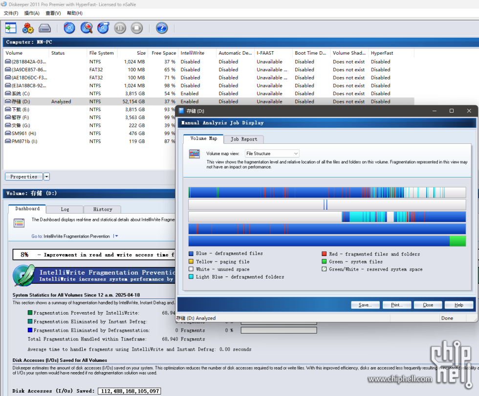Click the Free Space column header

tap(163, 53)
